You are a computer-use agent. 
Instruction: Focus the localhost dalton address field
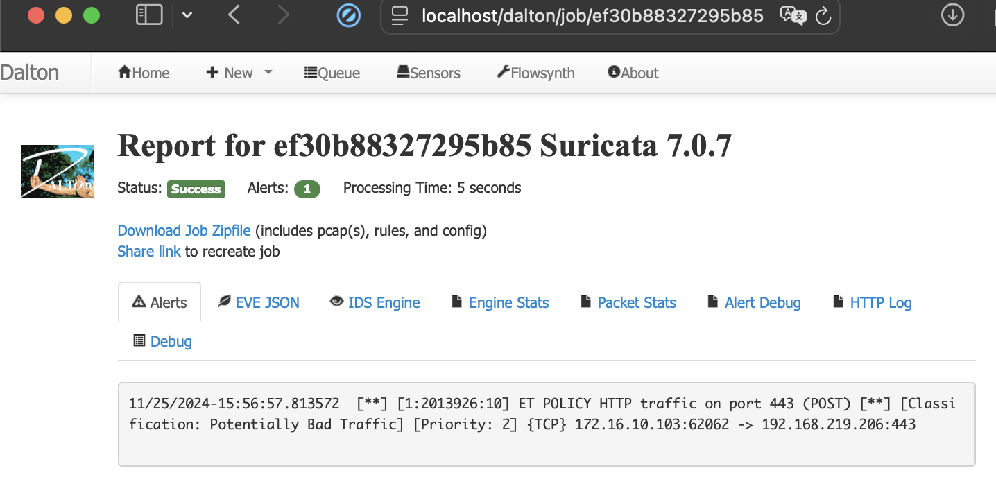point(592,16)
